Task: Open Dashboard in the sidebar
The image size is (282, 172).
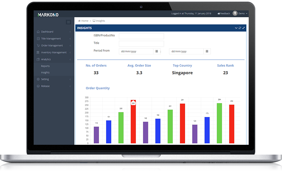Action: (x=47, y=32)
